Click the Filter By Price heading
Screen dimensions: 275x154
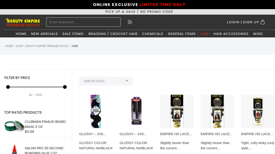tap(17, 78)
